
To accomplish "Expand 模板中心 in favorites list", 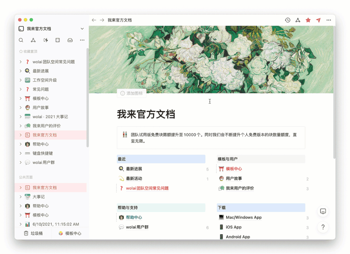I will click(20, 98).
